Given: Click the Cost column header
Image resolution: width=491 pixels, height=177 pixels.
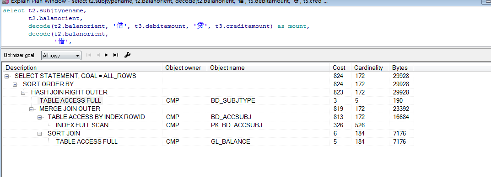Looking at the screenshot, I should pos(340,68).
